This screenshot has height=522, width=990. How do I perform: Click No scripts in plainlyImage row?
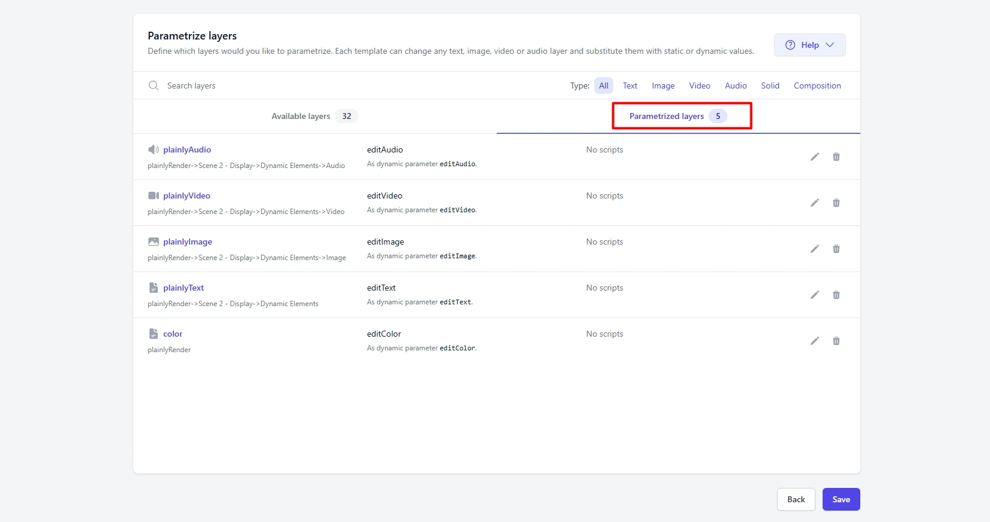pyautogui.click(x=604, y=242)
